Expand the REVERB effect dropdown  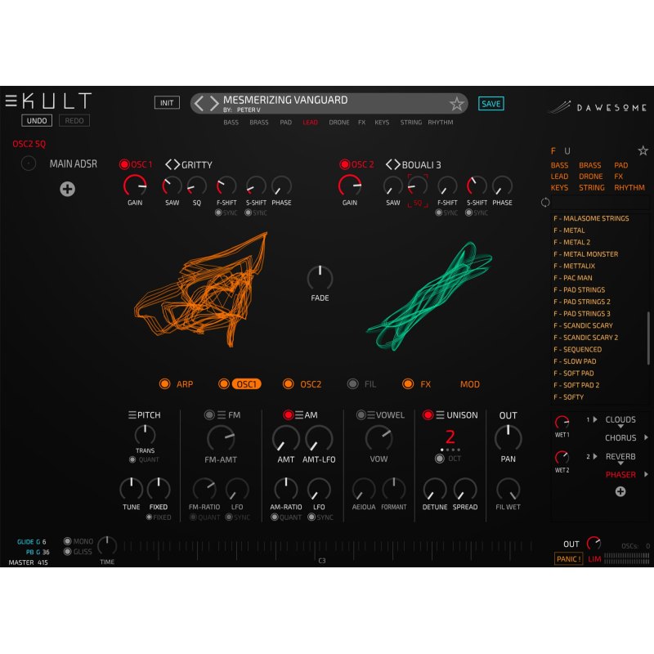[620, 464]
